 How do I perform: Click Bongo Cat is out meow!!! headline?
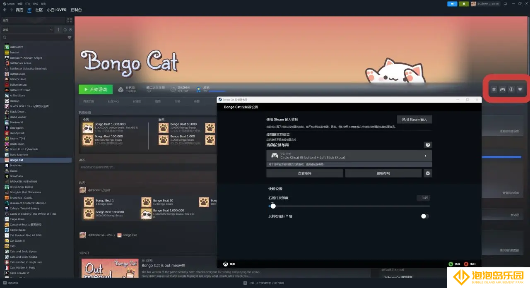tap(163, 265)
